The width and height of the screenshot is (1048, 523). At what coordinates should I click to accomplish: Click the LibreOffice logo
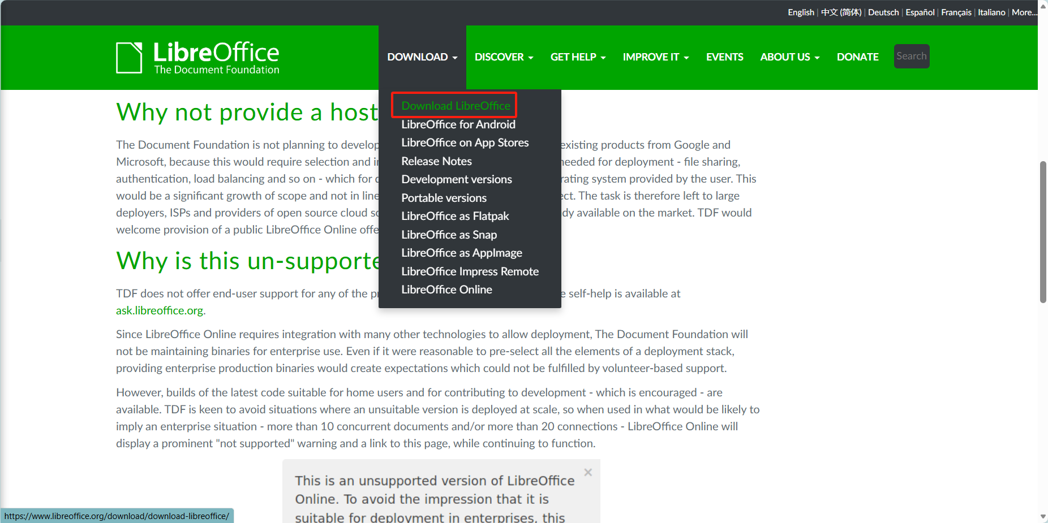coord(197,58)
